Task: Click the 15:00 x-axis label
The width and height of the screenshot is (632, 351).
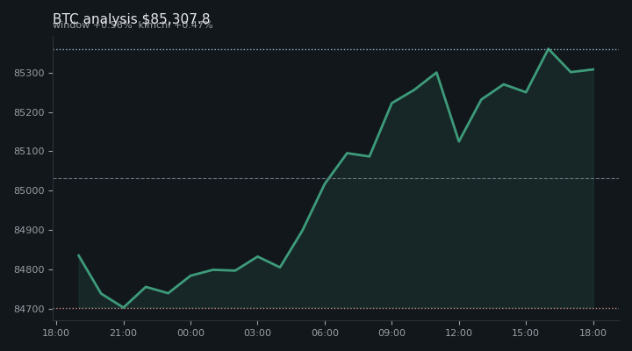Action: point(526,333)
